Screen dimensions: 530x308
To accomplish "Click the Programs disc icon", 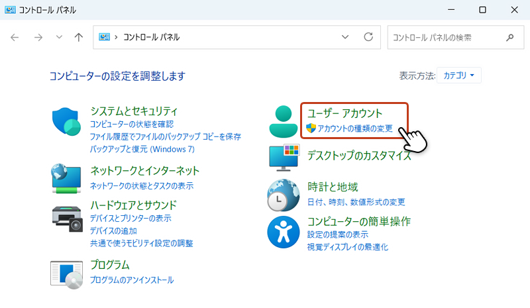I will coord(67,274).
